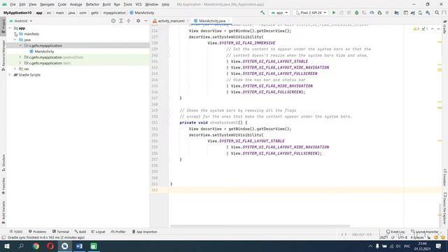
Task: Click the editor horizontal scrollbar
Action: 260,226
